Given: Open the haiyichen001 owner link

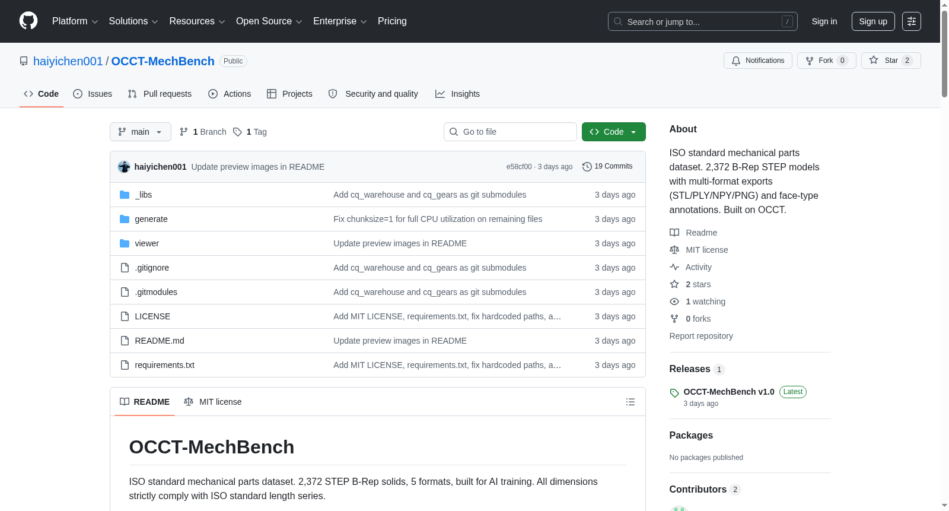Looking at the screenshot, I should coord(68,61).
